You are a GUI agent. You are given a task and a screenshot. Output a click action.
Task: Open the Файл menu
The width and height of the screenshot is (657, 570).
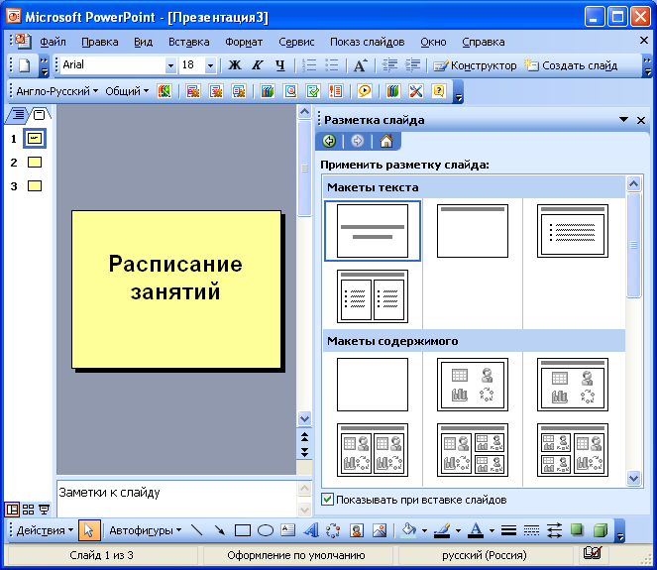click(x=53, y=42)
